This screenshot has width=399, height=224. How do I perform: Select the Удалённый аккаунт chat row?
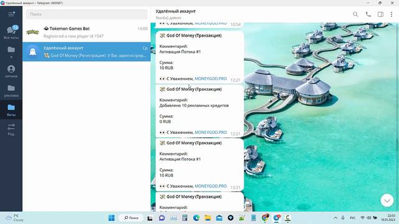[x=87, y=52]
